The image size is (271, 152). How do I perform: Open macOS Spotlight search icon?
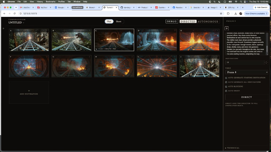point(241,2)
